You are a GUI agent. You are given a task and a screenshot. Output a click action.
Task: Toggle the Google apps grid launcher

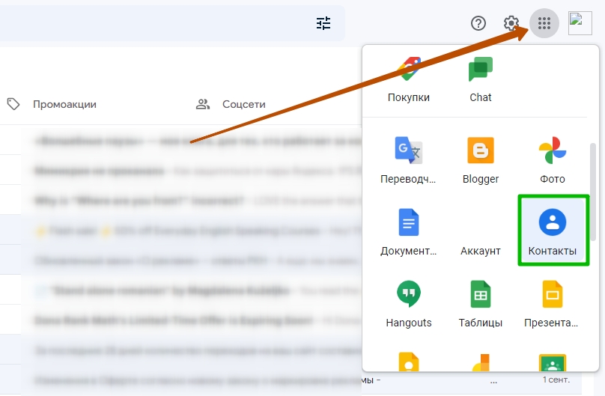[544, 23]
